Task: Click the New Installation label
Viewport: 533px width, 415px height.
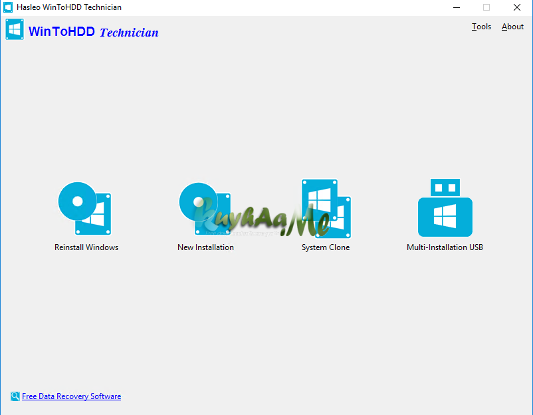Action: 205,247
